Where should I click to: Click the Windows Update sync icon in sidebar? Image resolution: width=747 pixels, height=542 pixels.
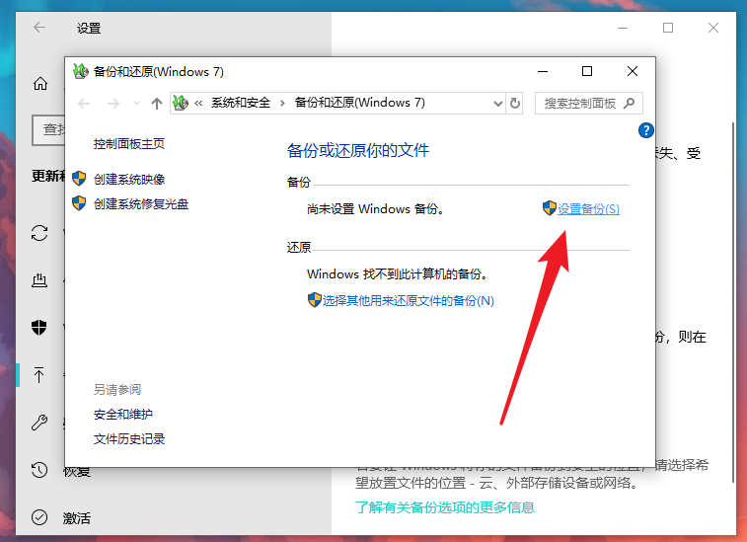pos(39,233)
